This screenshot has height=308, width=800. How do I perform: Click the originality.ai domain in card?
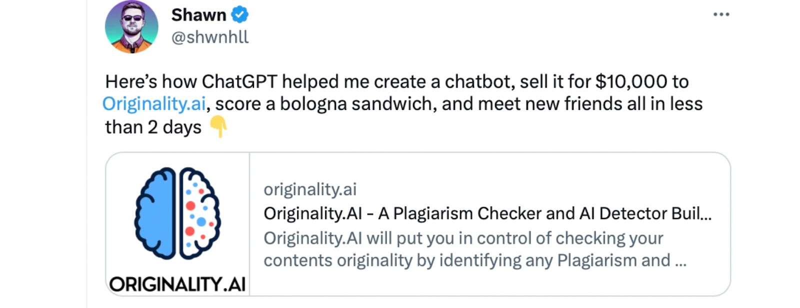(x=310, y=189)
